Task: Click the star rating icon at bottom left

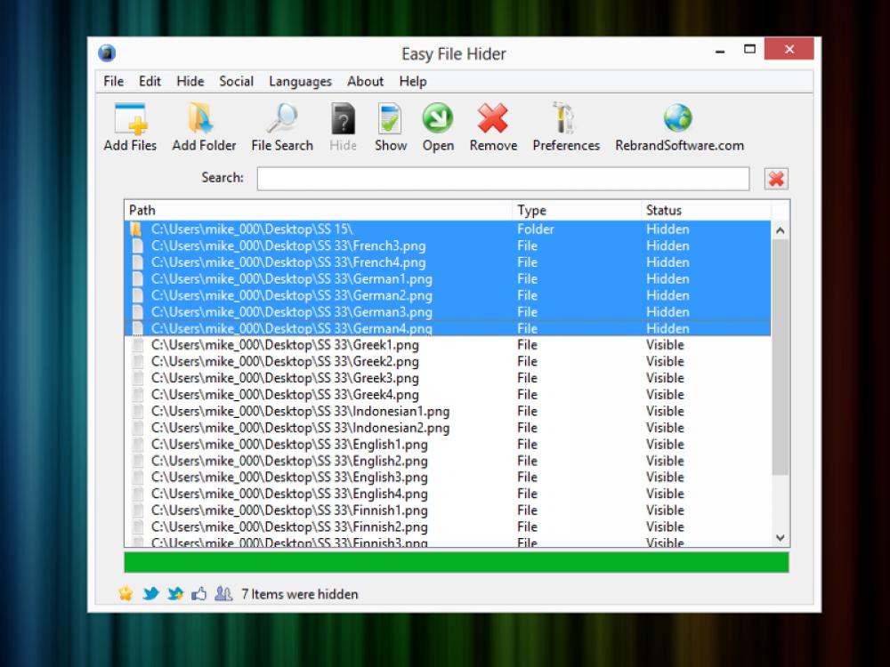Action: pyautogui.click(x=125, y=593)
